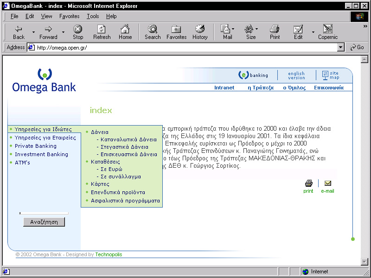Choose Καταναλωτικά Δάνεια in the submenu
The width and height of the screenshot is (371, 278).
pyautogui.click(x=128, y=139)
